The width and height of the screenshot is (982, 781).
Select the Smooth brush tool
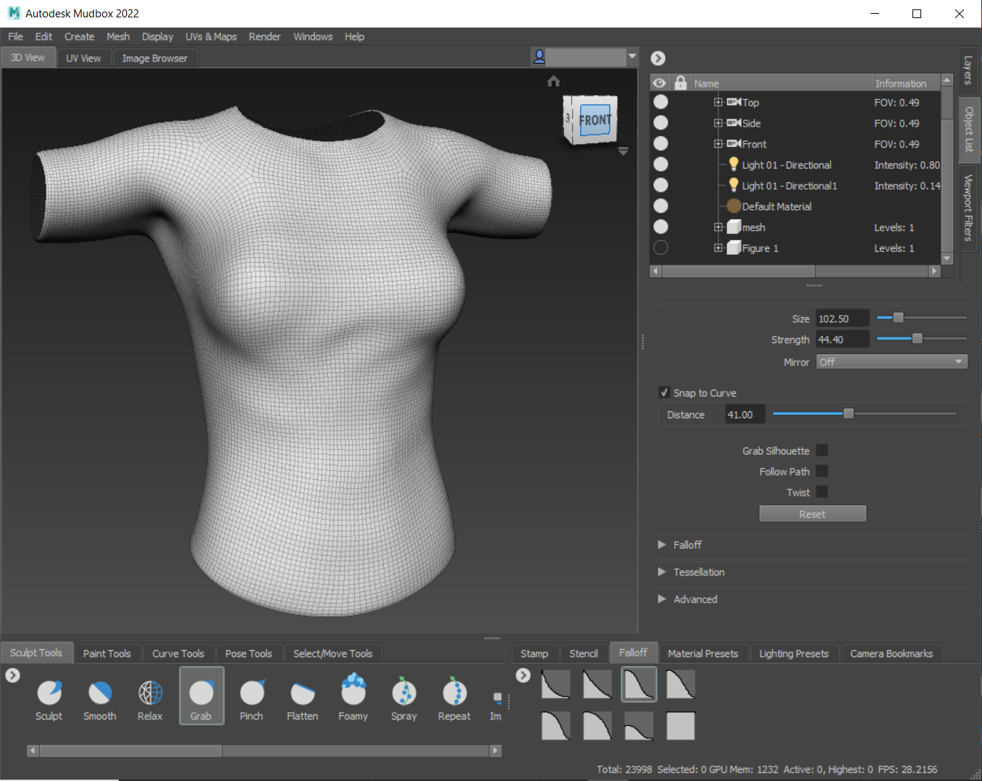tap(100, 693)
